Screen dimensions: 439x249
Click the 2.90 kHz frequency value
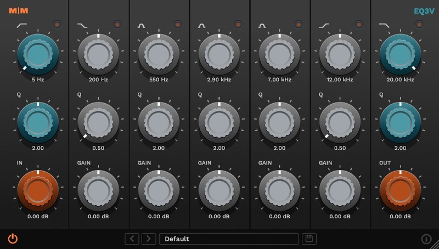219,80
